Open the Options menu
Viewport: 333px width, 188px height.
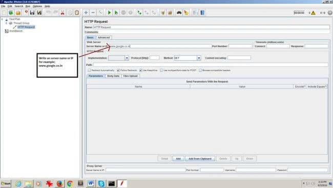[x=37, y=6]
